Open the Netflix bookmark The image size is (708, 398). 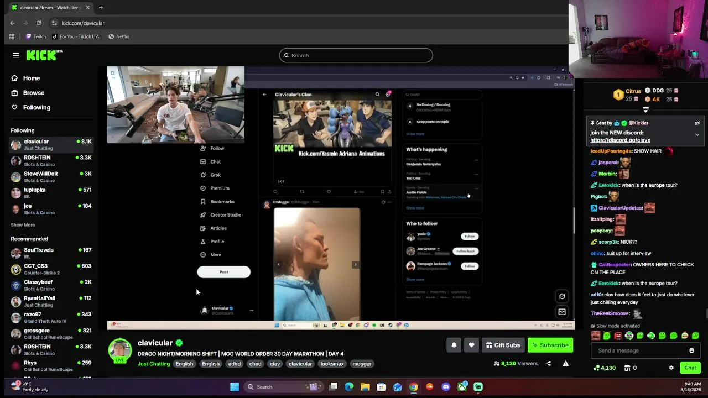(x=119, y=36)
